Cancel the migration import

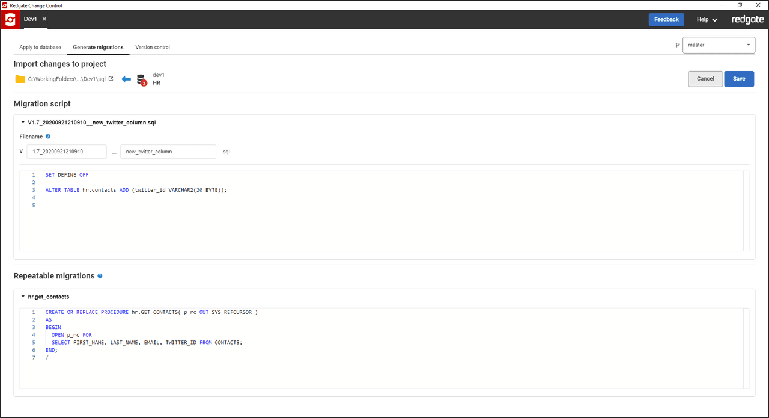(x=705, y=79)
